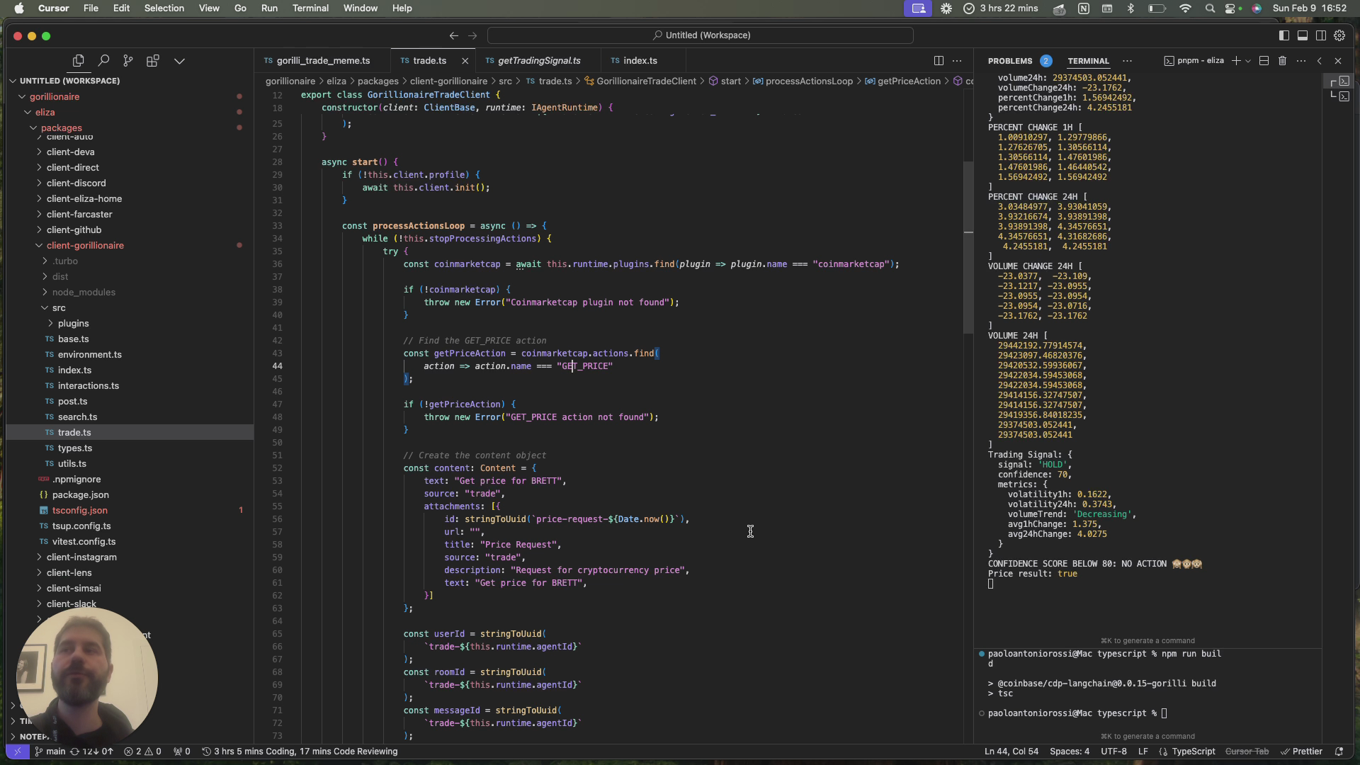1360x765 pixels.
Task: Toggle primary sidebar layout icon
Action: coord(1283,35)
